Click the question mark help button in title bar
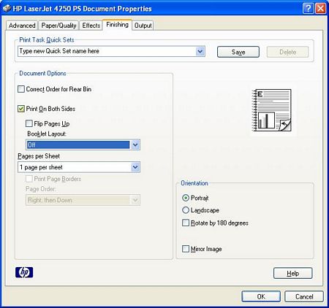329x308 pixels. tap(309, 9)
